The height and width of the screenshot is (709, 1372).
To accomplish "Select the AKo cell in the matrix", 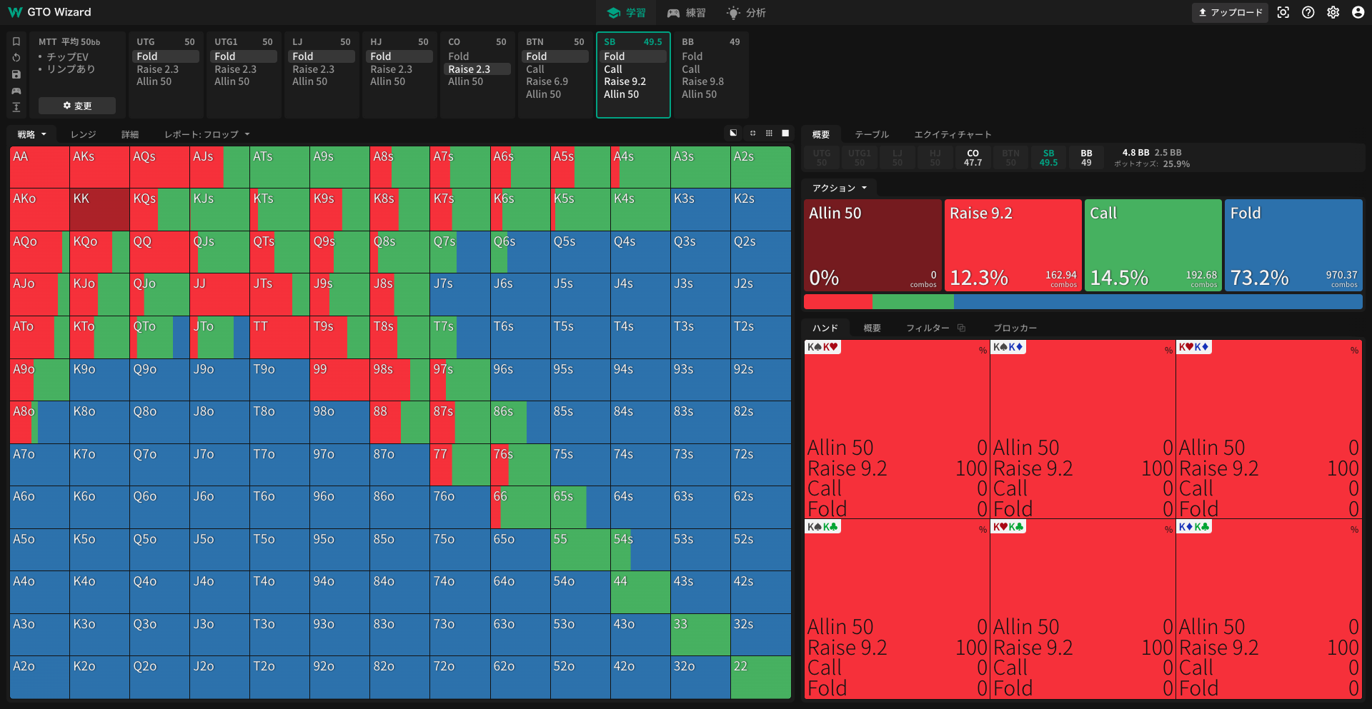I will click(39, 209).
